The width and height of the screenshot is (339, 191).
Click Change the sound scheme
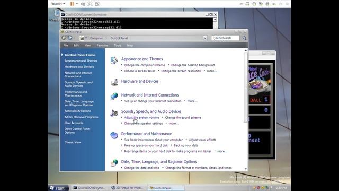click(x=183, y=118)
